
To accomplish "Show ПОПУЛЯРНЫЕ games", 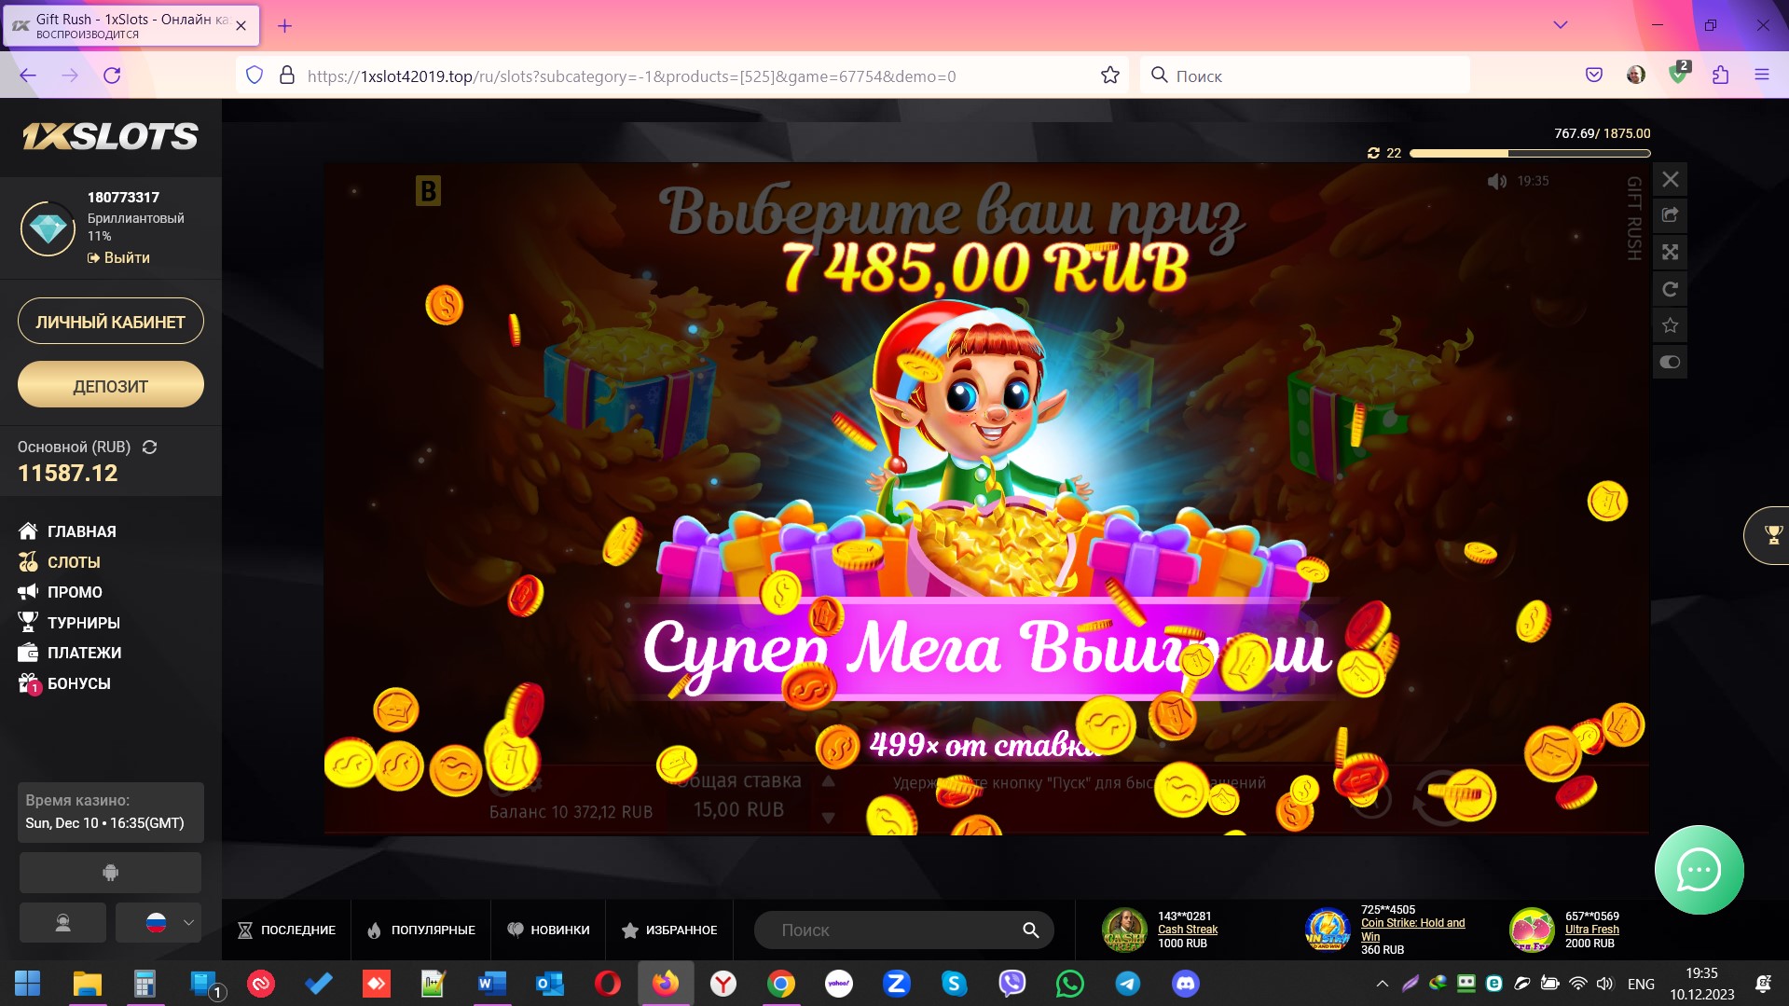I will (x=421, y=930).
